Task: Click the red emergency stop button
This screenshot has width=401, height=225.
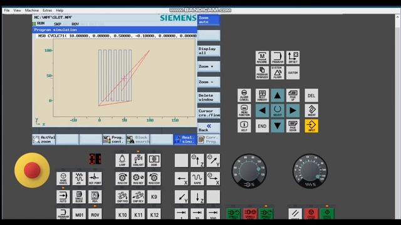Action: tap(32, 170)
